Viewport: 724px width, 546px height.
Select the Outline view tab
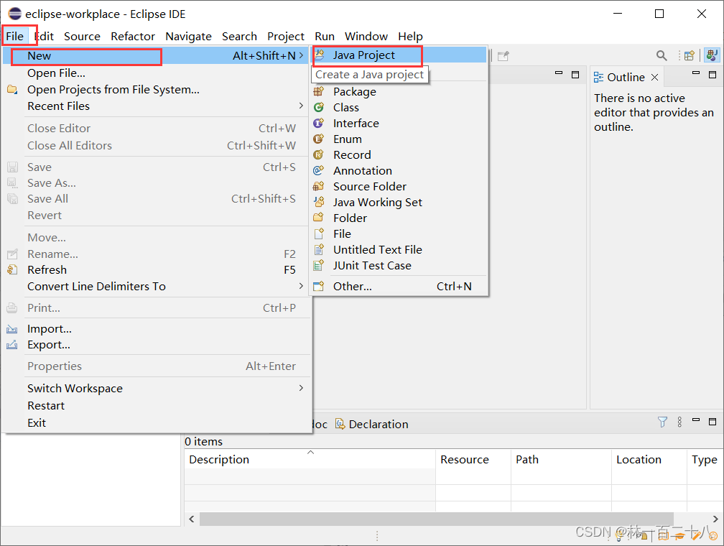tap(626, 77)
